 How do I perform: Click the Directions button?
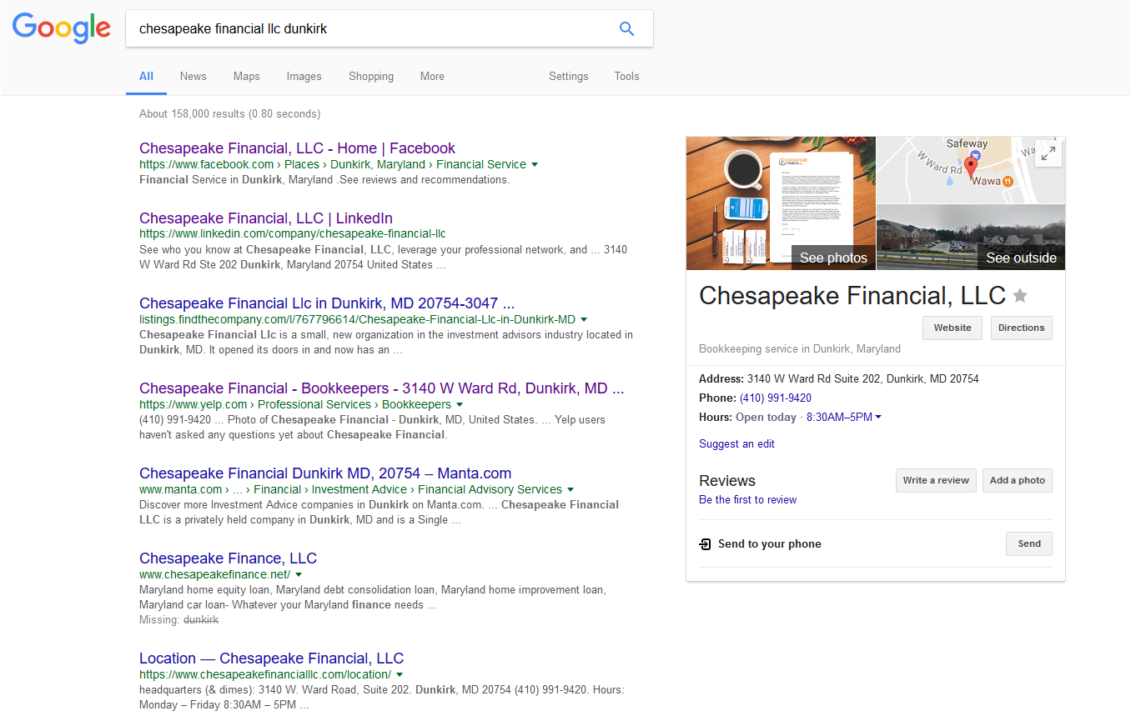(x=1021, y=328)
